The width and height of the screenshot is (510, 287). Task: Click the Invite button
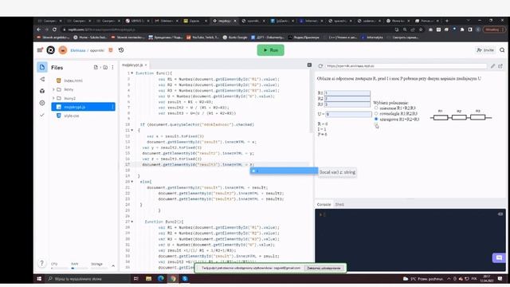[x=485, y=50]
